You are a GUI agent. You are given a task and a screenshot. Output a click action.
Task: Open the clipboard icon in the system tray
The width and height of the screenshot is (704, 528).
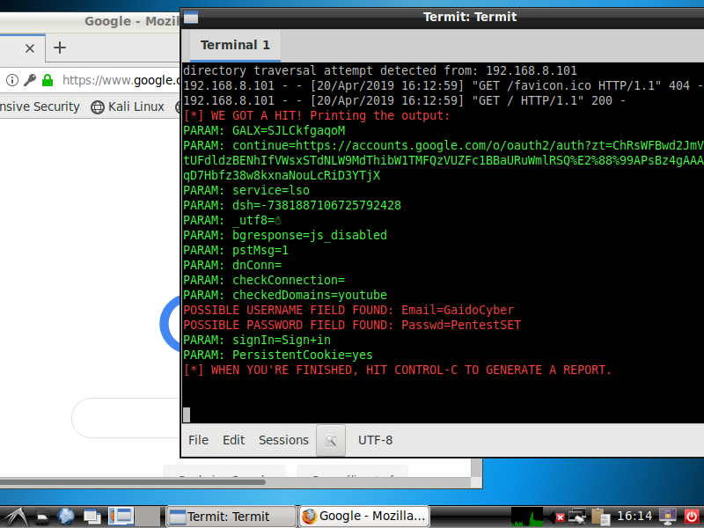601,517
